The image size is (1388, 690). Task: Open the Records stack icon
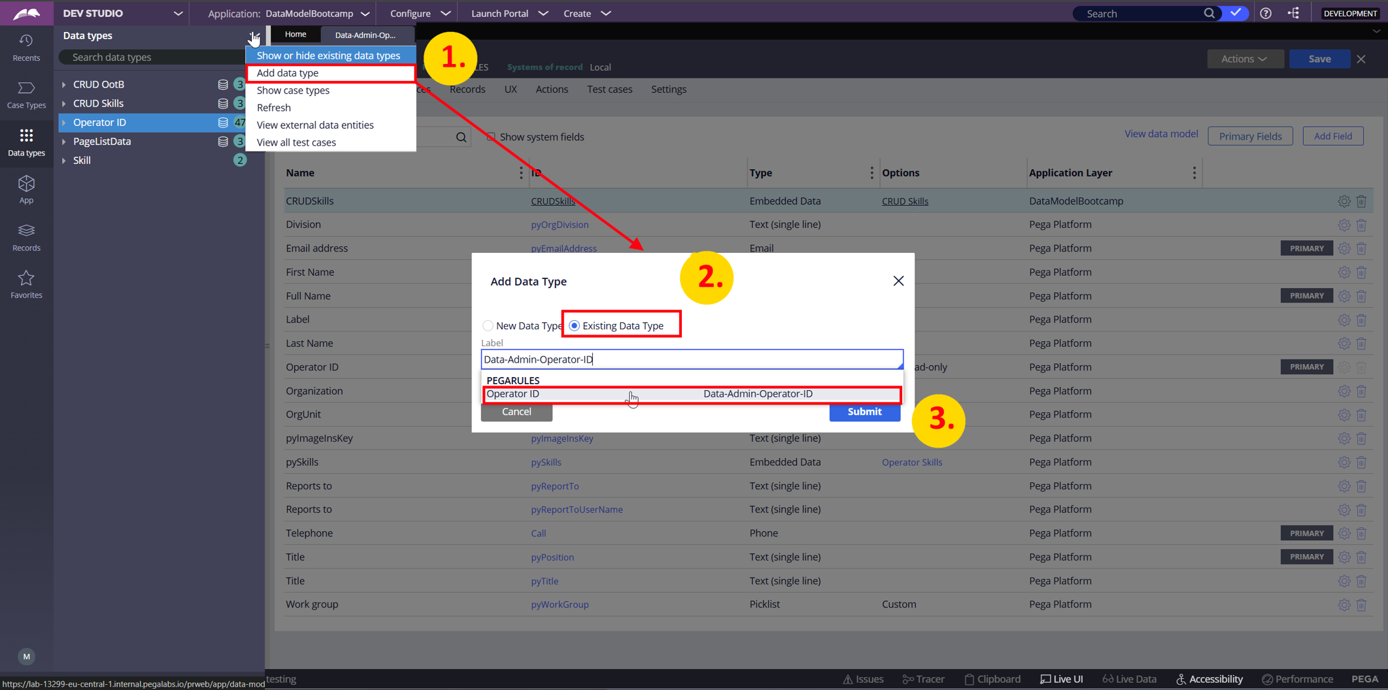(x=26, y=237)
